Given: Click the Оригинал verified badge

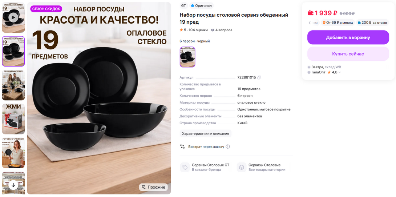Looking at the screenshot, I should click(201, 5).
